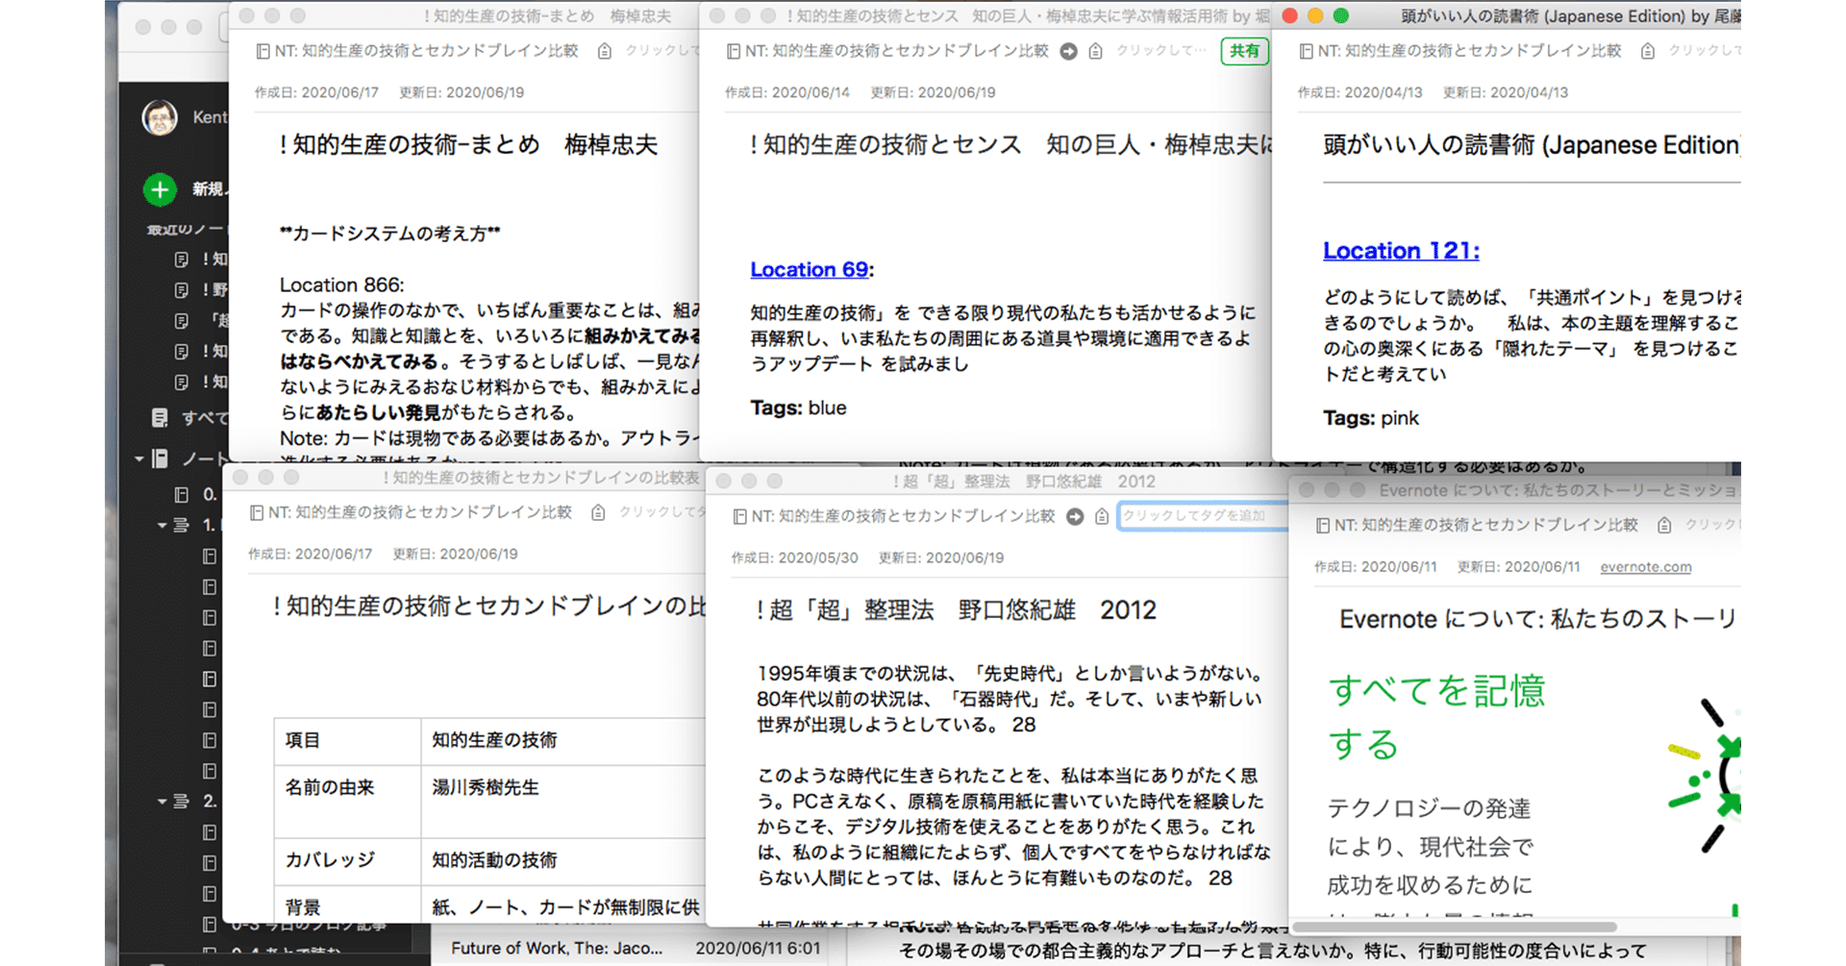Screen dimensions: 1846x966
Task: Collapse the notebooks (ノート) section in sidebar
Action: click(139, 459)
